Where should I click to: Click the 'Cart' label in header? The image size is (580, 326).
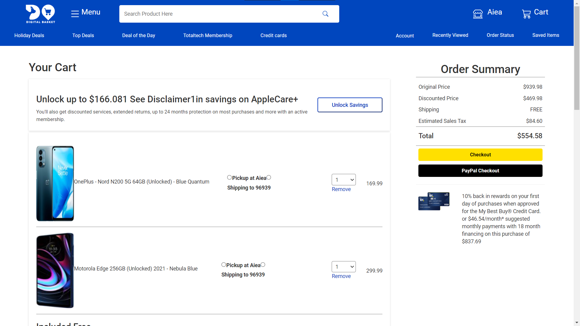(x=541, y=12)
